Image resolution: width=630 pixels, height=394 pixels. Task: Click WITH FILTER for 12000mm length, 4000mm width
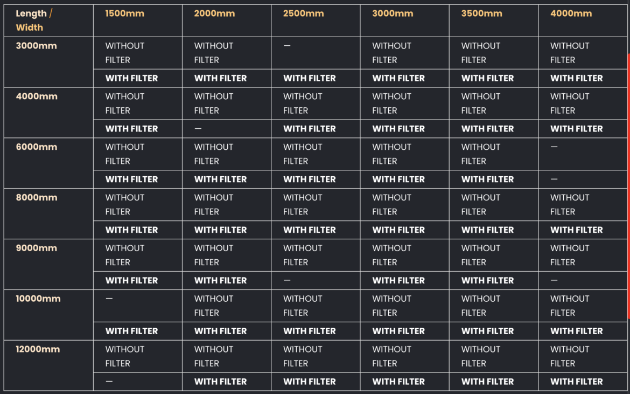pyautogui.click(x=577, y=382)
